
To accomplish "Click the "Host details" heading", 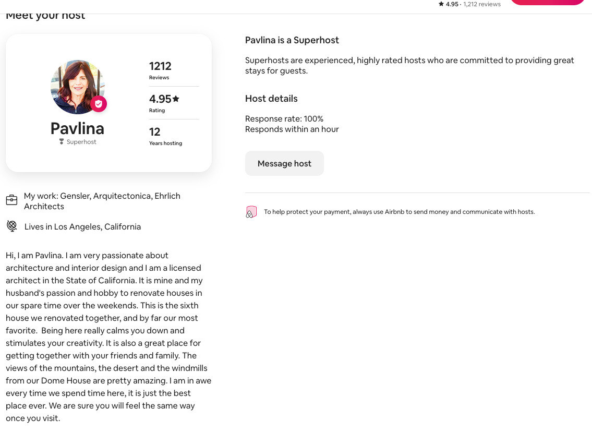I will (x=271, y=99).
